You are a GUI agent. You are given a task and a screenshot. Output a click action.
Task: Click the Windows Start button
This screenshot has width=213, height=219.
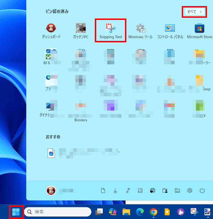(16, 212)
